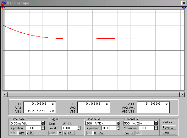The height and width of the screenshot is (138, 187).
Task: Increase time base value
Action: 43,122
